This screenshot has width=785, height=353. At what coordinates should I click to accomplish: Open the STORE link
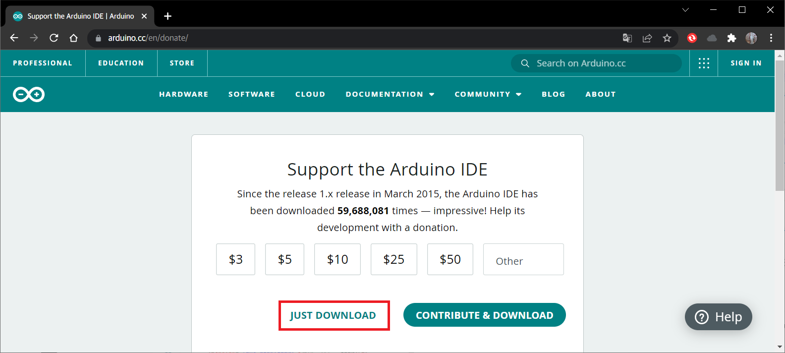(182, 63)
